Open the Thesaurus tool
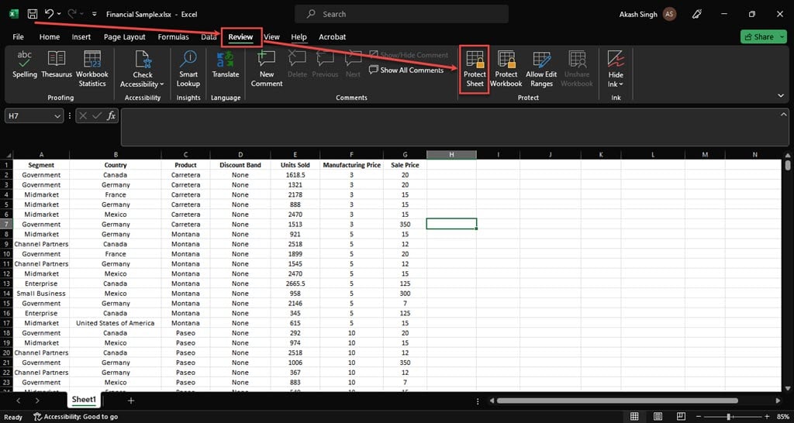This screenshot has width=794, height=423. 57,65
